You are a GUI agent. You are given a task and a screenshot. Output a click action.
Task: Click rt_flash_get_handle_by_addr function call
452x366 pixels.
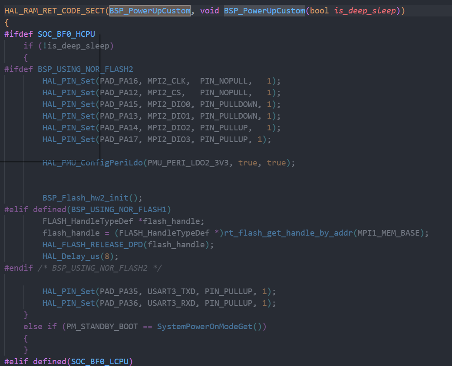(288, 233)
